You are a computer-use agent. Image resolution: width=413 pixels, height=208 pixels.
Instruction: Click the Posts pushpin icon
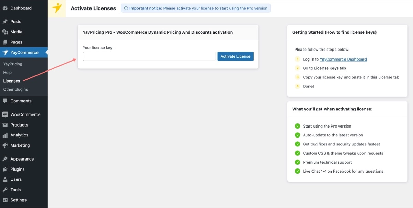point(5,22)
